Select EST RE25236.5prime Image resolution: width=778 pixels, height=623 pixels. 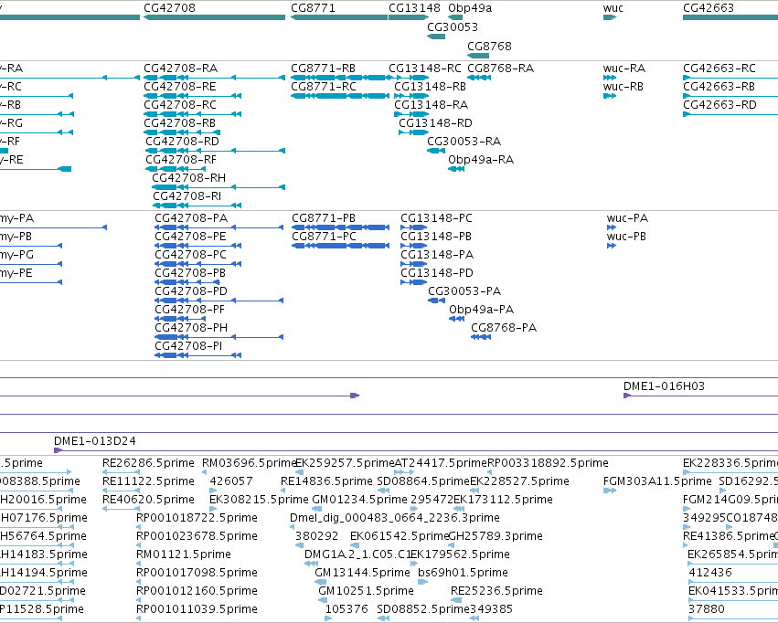(x=496, y=591)
